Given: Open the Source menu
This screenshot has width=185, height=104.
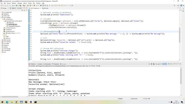Looking at the screenshot, I should pos(9,3).
